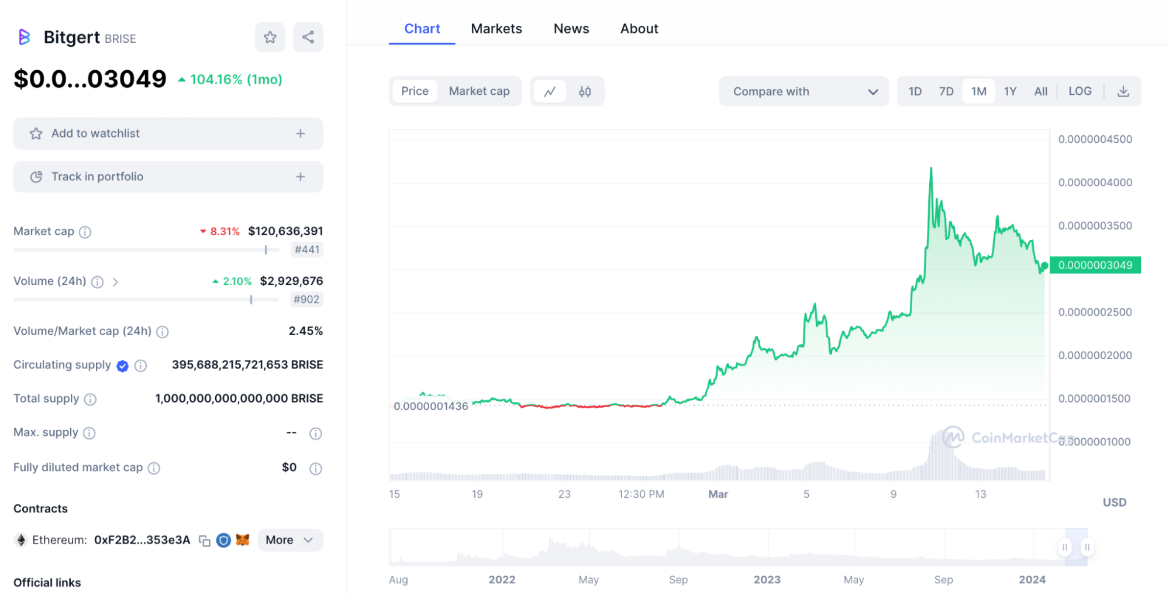
Task: Click the market cap rank #441 badge
Action: coord(307,250)
